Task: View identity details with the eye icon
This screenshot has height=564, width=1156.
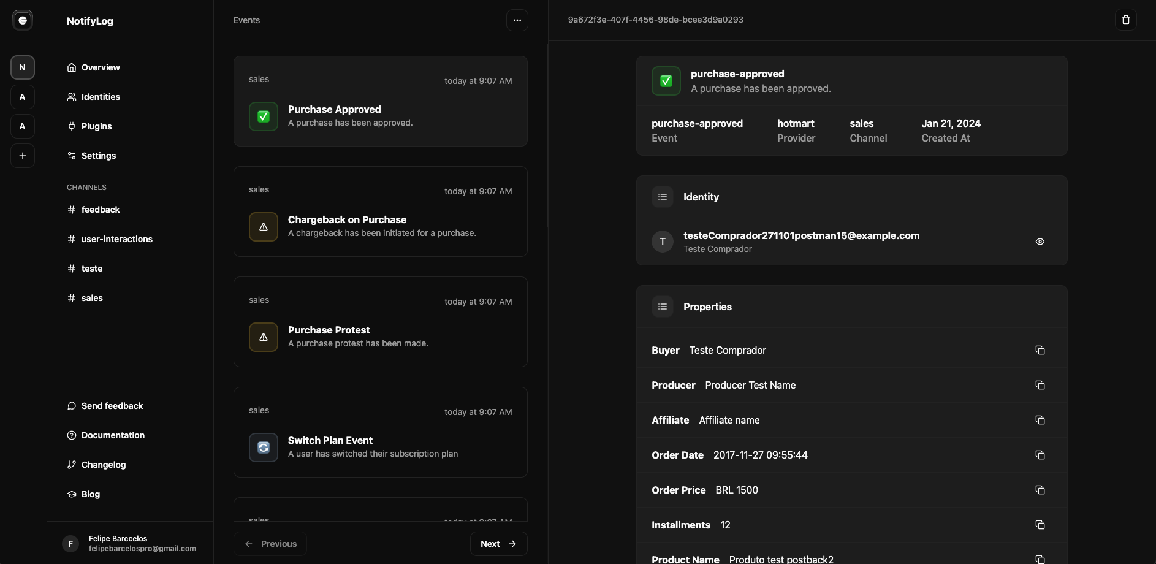Action: point(1040,242)
